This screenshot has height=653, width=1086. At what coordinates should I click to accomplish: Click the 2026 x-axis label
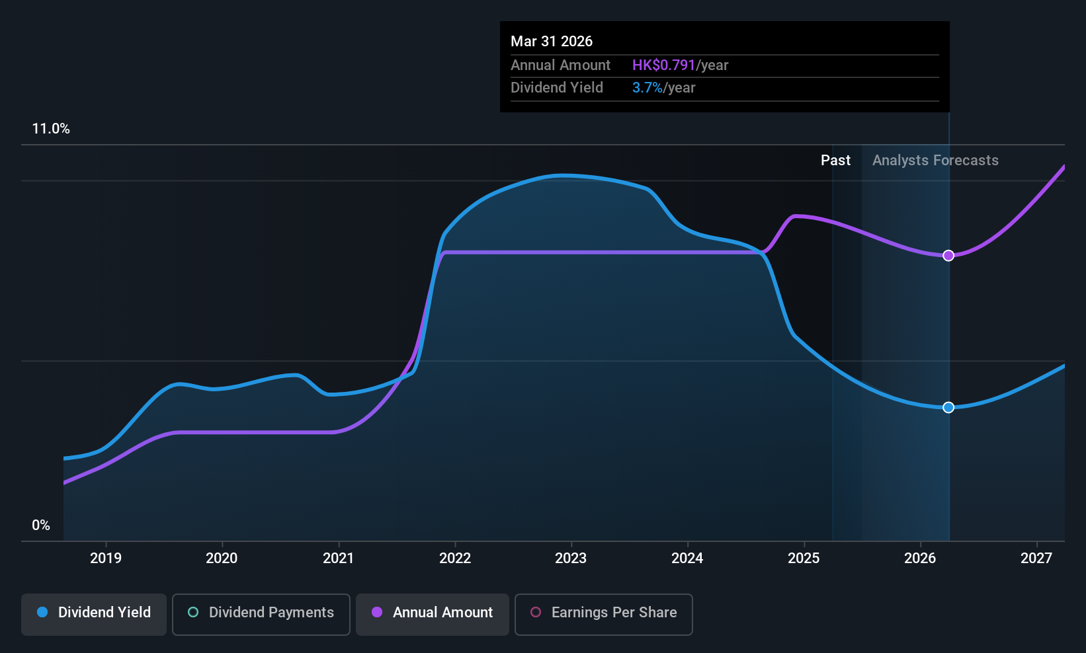click(x=920, y=558)
